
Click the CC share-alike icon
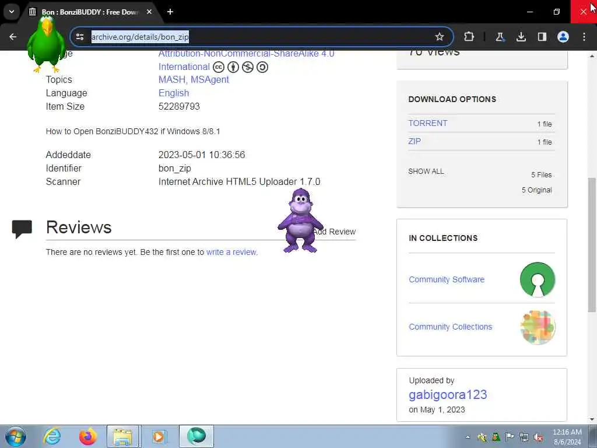[x=262, y=67]
